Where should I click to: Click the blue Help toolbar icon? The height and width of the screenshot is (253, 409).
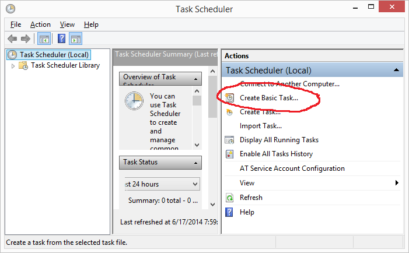pyautogui.click(x=62, y=38)
